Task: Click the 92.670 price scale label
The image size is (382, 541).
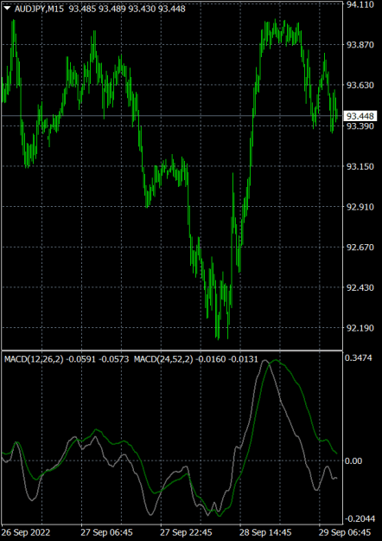Action: (x=360, y=248)
